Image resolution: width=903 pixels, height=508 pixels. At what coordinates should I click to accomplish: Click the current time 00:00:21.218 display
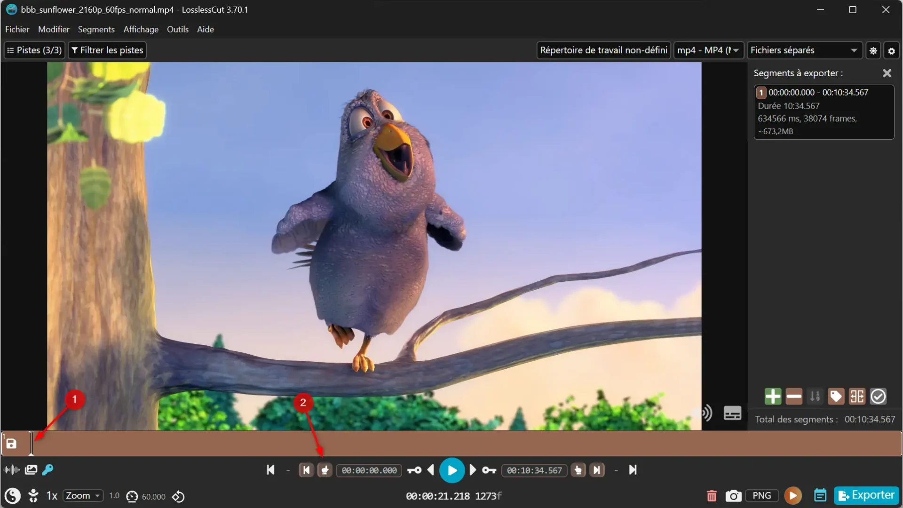(x=438, y=496)
